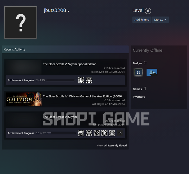Click the Recent Activity header

65,49
